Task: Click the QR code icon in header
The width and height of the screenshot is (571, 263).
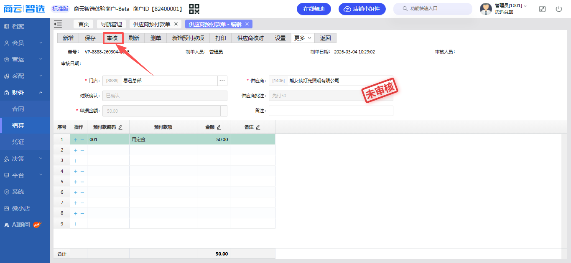Action: [x=194, y=9]
